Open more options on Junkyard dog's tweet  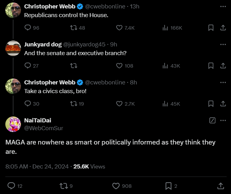pyautogui.click(x=223, y=44)
